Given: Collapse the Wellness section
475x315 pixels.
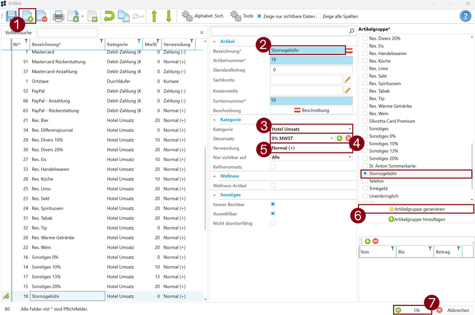Looking at the screenshot, I should 215,176.
